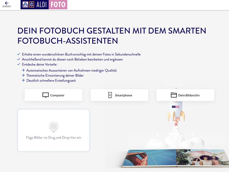Click the drag and drop upload area
Screen dimensions: 229x172
(x=54, y=130)
